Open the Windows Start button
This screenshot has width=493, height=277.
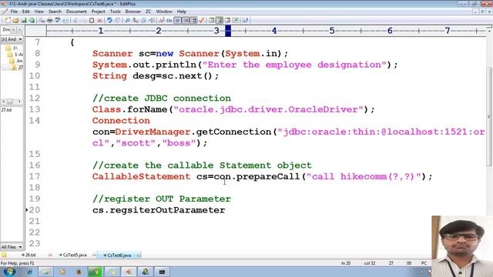click(x=8, y=272)
